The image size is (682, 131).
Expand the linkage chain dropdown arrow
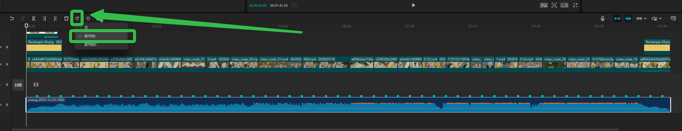click(x=645, y=18)
